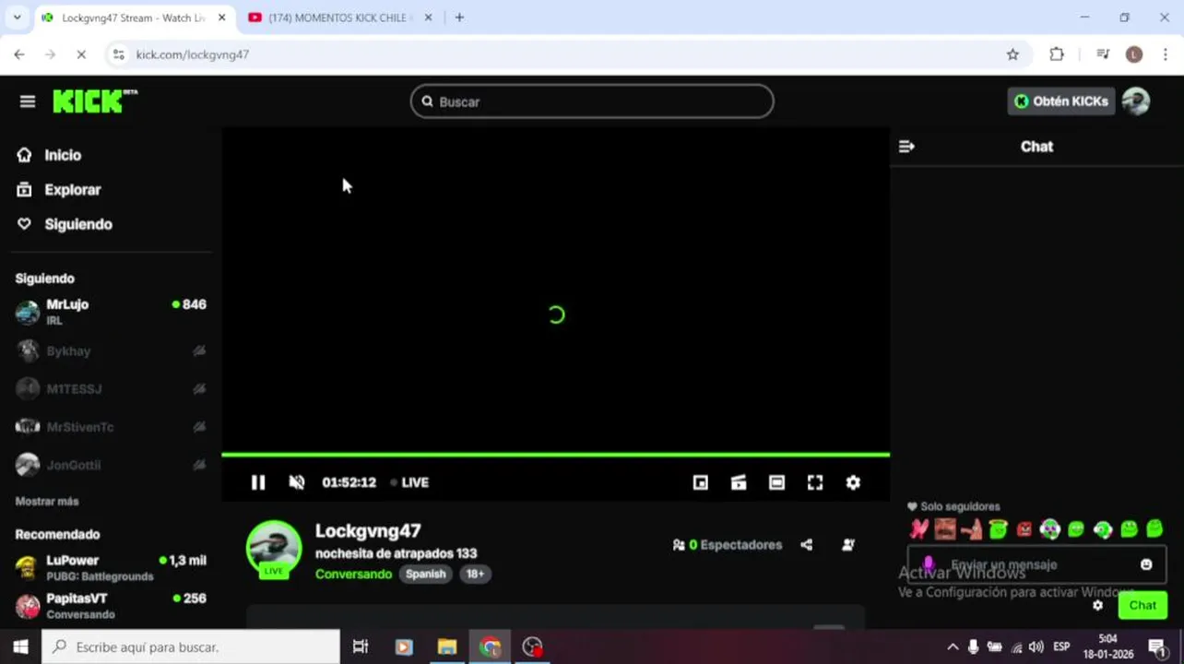The width and height of the screenshot is (1184, 664).
Task: Click the Spanish language tag
Action: (426, 574)
